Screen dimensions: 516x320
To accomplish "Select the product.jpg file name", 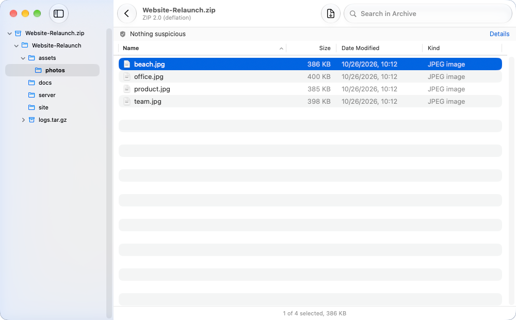I will coord(152,89).
